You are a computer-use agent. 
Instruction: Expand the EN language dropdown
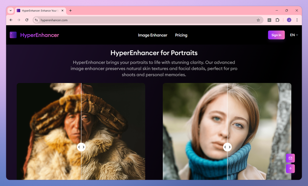click(294, 35)
